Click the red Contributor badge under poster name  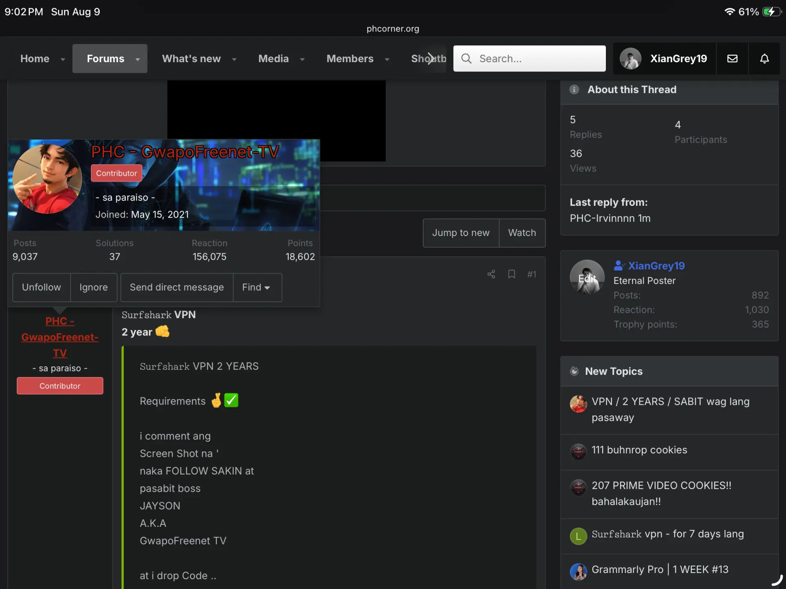(x=60, y=386)
